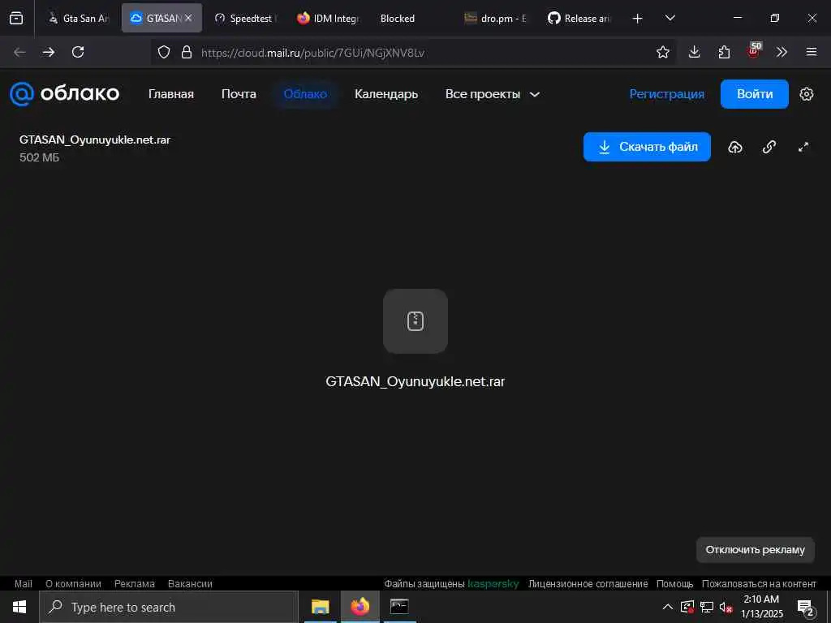831x623 pixels.
Task: Open site security padlock info
Action: tap(186, 52)
